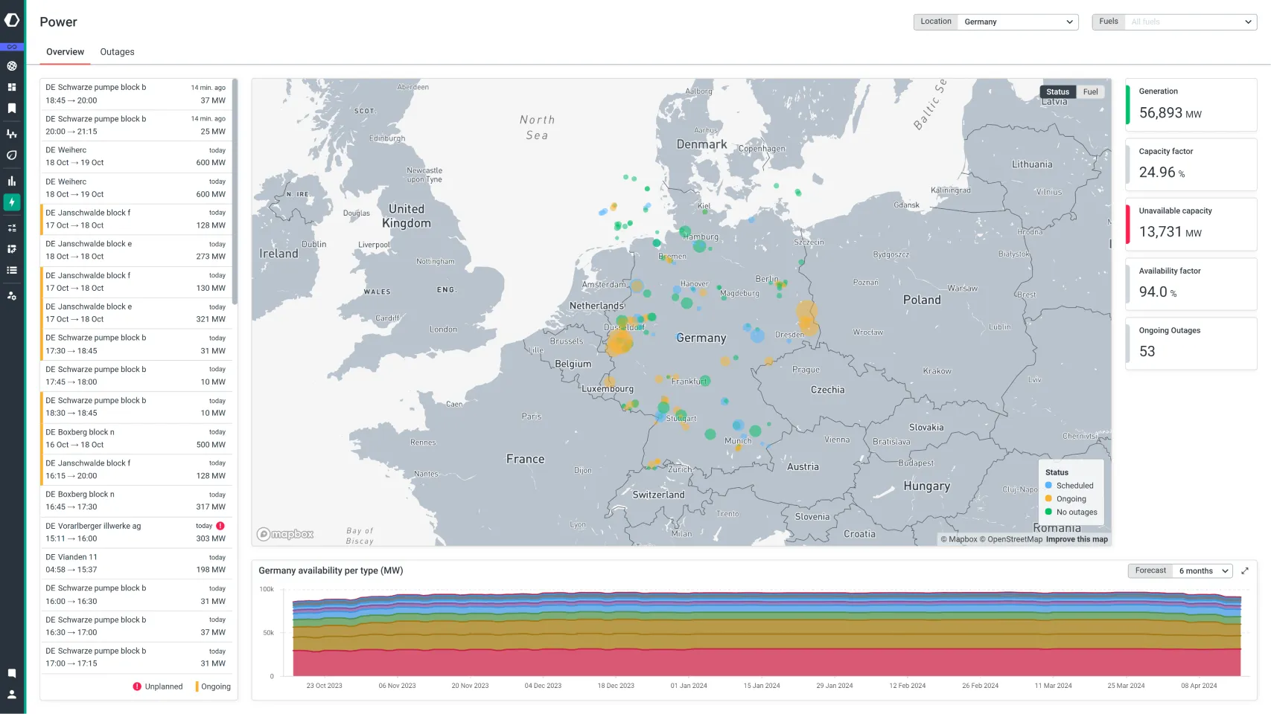1271x714 pixels.
Task: Click the Scheduled blue legend swatch
Action: point(1048,485)
